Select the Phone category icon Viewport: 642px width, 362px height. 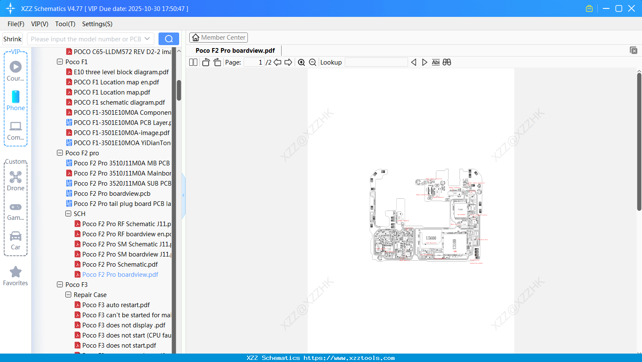tap(16, 101)
